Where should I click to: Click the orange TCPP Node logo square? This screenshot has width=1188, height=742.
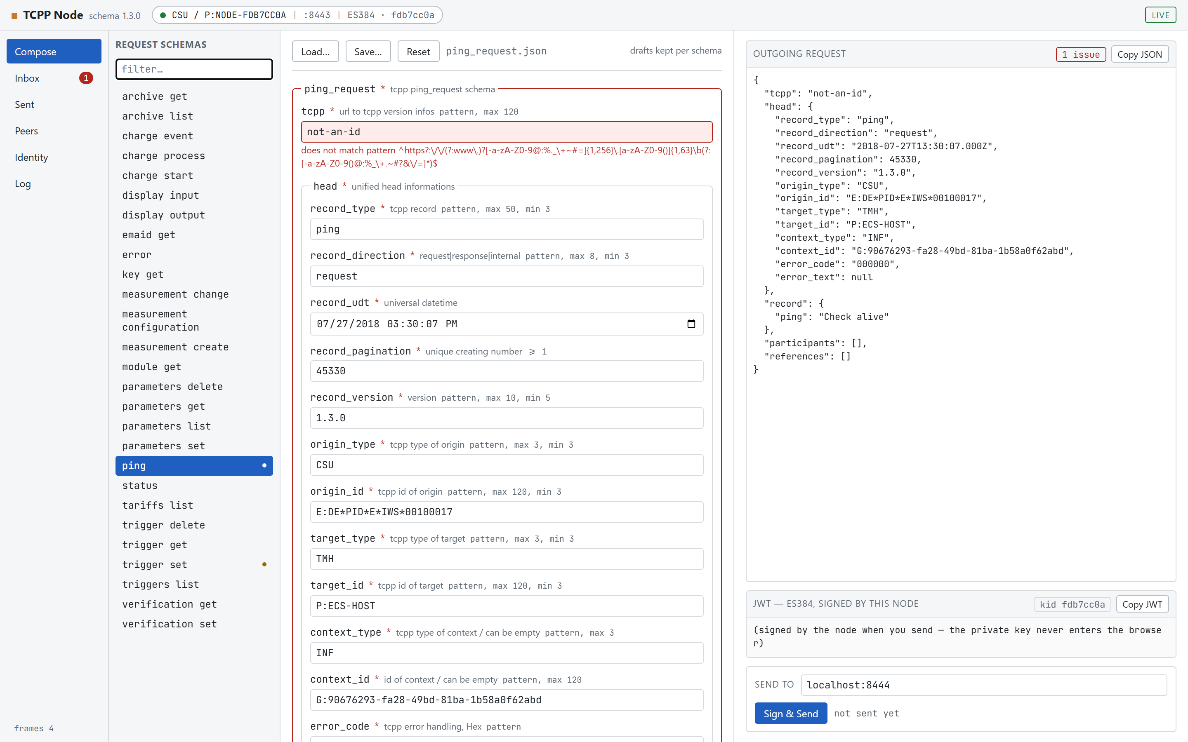click(14, 16)
